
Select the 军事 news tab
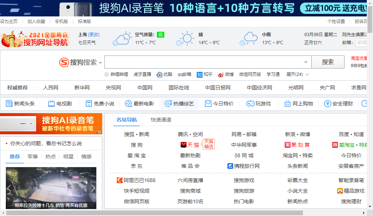pyautogui.click(x=32, y=157)
